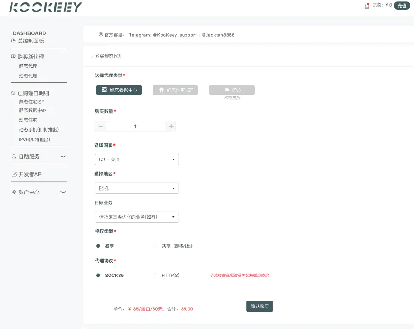Click the 充值 recharge button
The height and width of the screenshot is (329, 414).
pyautogui.click(x=402, y=5)
